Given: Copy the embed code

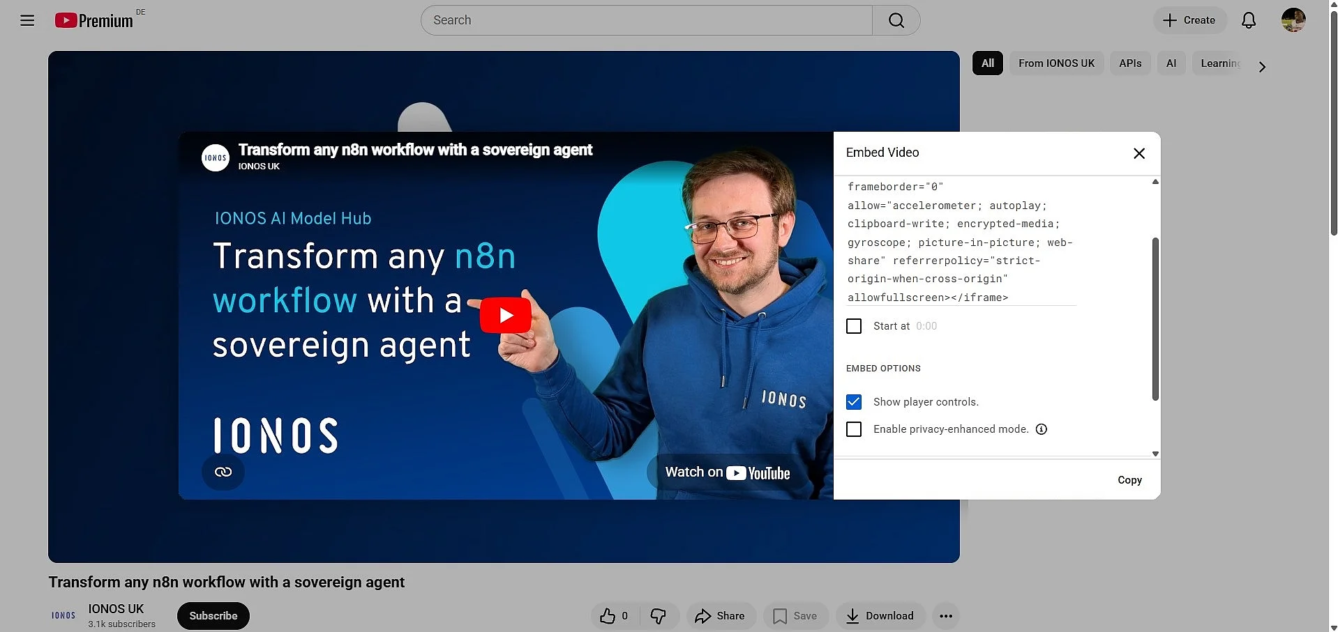Looking at the screenshot, I should (x=1129, y=480).
